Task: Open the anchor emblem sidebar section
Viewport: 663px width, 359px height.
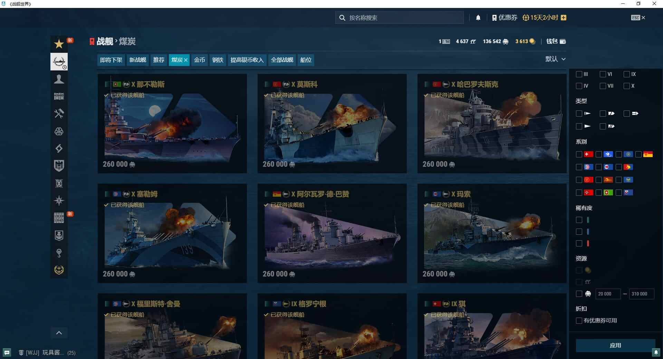Action: [x=59, y=270]
